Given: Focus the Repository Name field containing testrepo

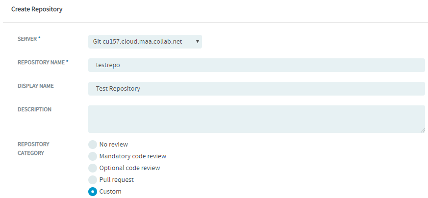Looking at the screenshot, I should 256,65.
